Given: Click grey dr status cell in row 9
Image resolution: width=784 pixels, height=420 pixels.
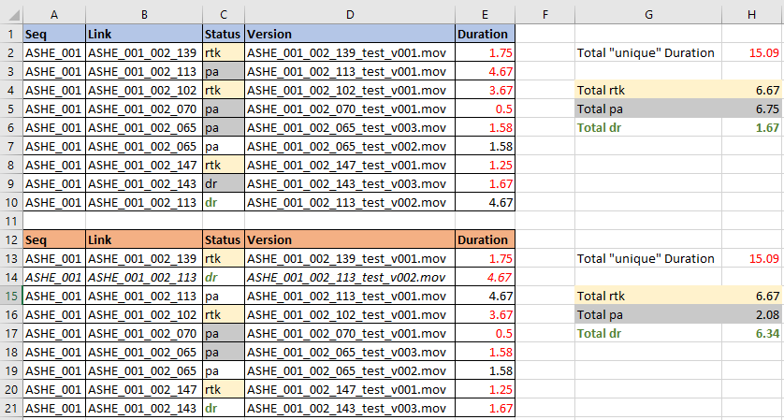Looking at the screenshot, I should [224, 184].
